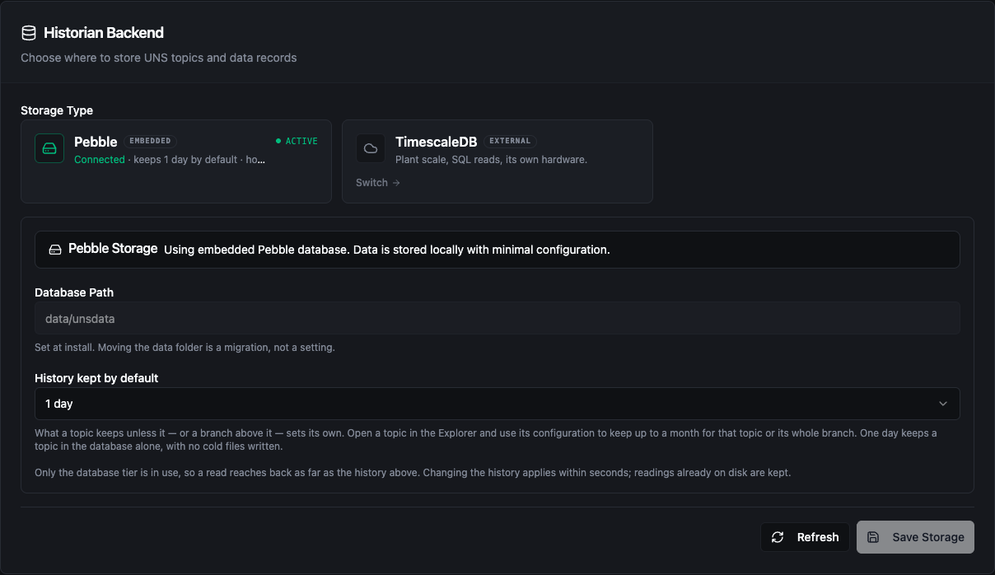Image resolution: width=995 pixels, height=575 pixels.
Task: Click the History kept by default label
Action: click(96, 378)
